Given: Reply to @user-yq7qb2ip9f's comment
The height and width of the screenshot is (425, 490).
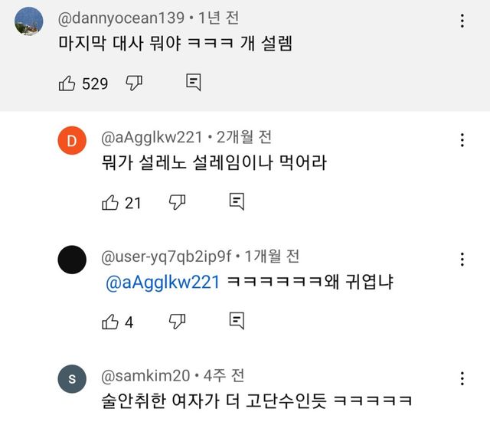Looking at the screenshot, I should pyautogui.click(x=237, y=322).
